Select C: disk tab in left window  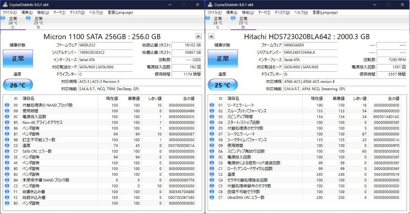13,22
